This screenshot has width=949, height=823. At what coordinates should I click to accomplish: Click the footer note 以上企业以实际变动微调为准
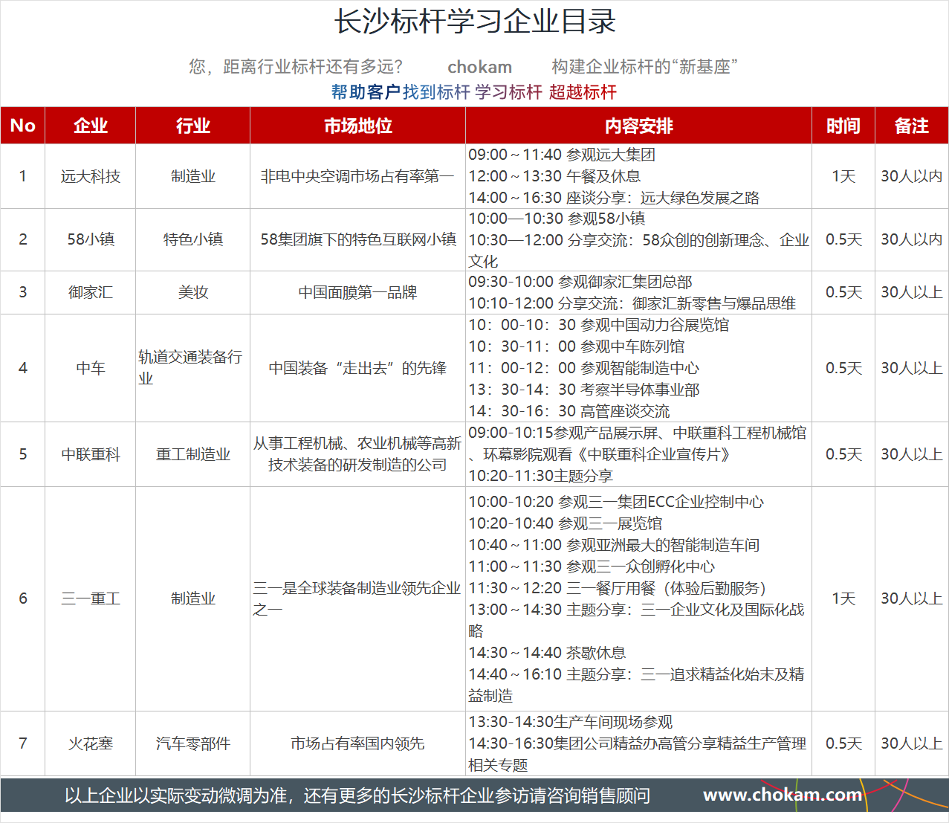click(x=175, y=796)
